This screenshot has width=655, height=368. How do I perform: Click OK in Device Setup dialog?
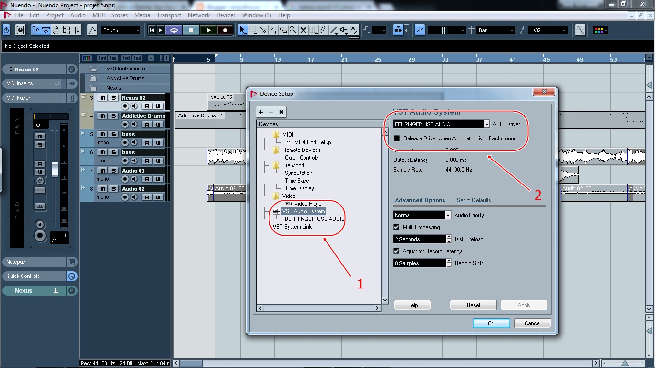tap(491, 323)
